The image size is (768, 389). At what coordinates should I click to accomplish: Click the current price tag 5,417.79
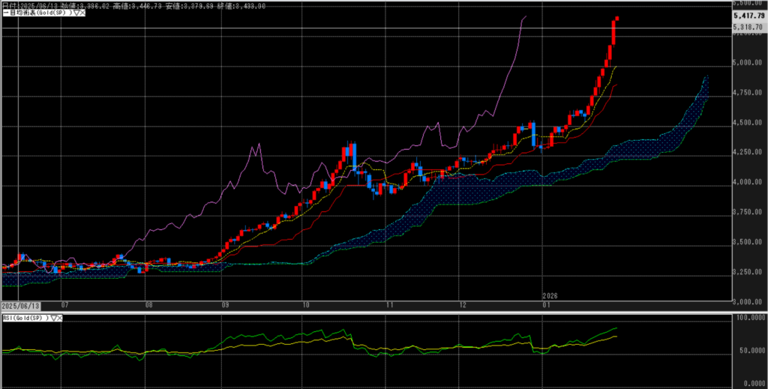749,14
